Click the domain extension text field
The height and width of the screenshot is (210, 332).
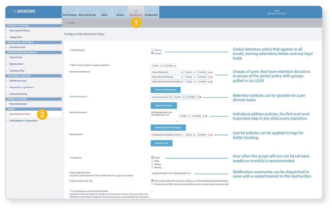point(162,97)
